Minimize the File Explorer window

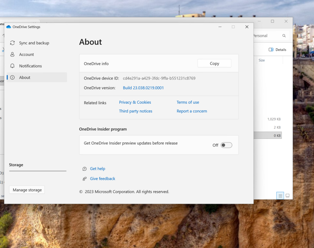(x=259, y=21)
